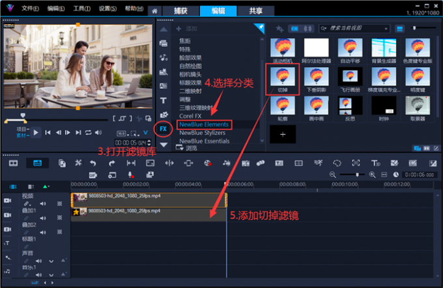Image resolution: width=443 pixels, height=288 pixels.
Task: Switch to storyboard view mode
Action: pyautogui.click(x=14, y=163)
